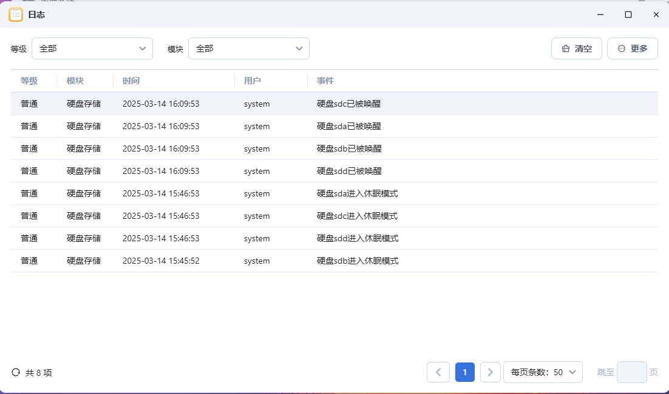Select the 硬盘sda已被唤醒 log entry
The image size is (669, 394).
tap(334, 126)
